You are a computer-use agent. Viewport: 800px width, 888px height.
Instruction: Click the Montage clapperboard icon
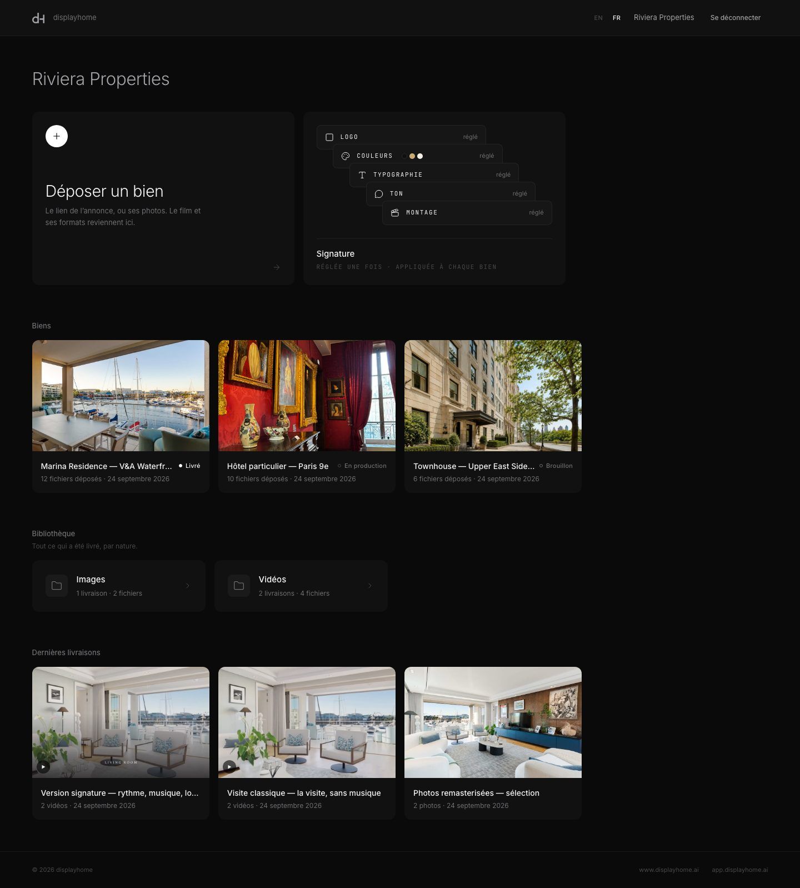395,213
